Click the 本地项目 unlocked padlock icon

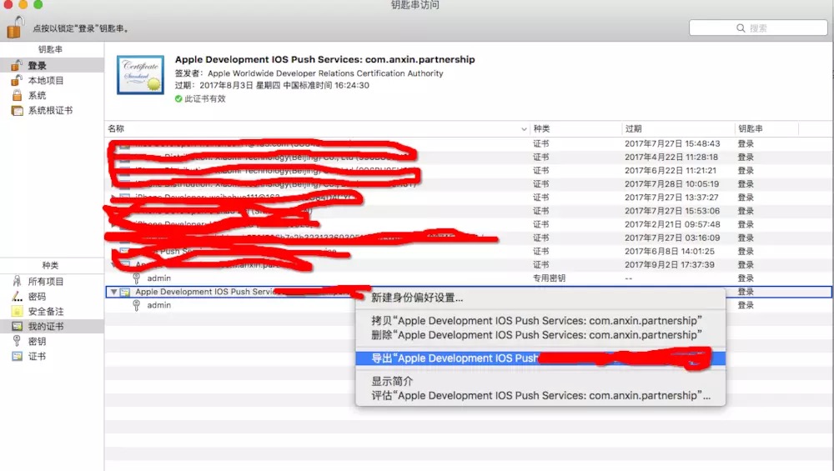tap(17, 80)
